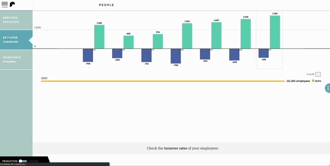This screenshot has width=330, height=166.
Task: Click the 16,182 employees label
Action: [298, 81]
